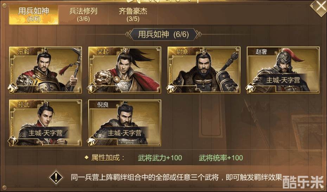
Task: Click the exclamation info diamond icon
Action: click(56, 177)
